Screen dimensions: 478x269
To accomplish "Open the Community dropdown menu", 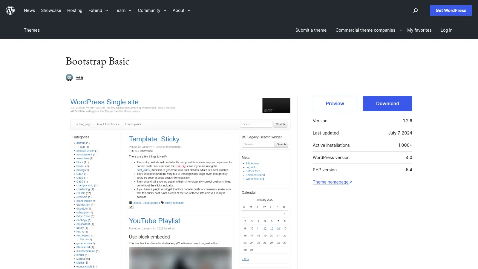I will 152,10.
